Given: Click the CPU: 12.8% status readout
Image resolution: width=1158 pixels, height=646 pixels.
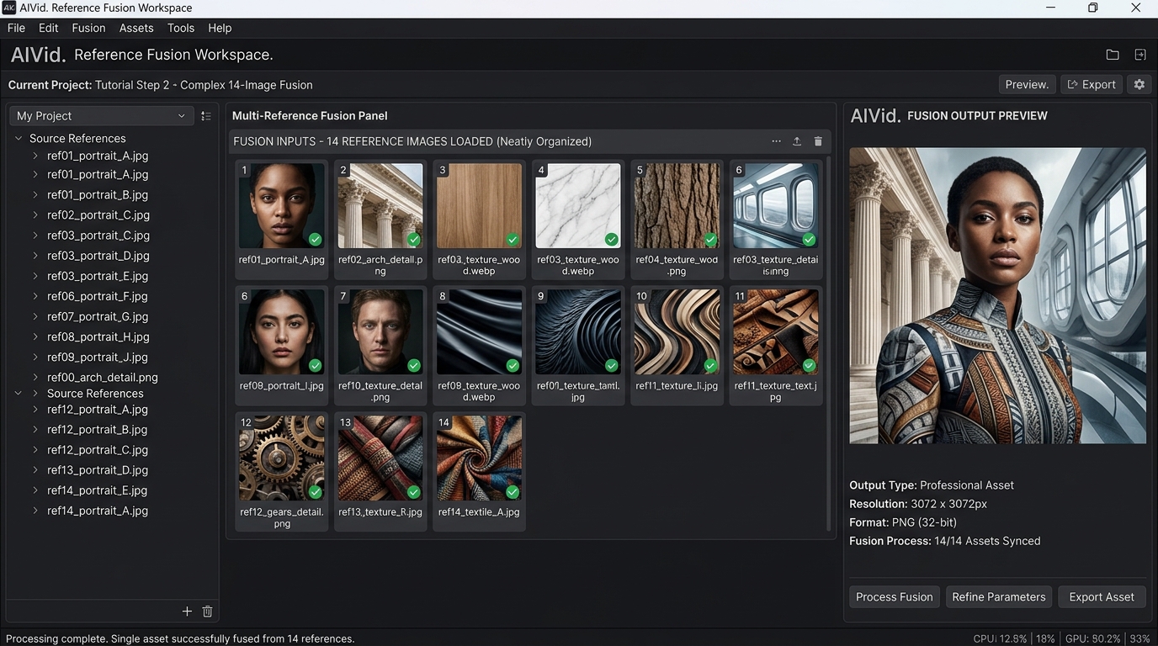Looking at the screenshot, I should (1000, 638).
